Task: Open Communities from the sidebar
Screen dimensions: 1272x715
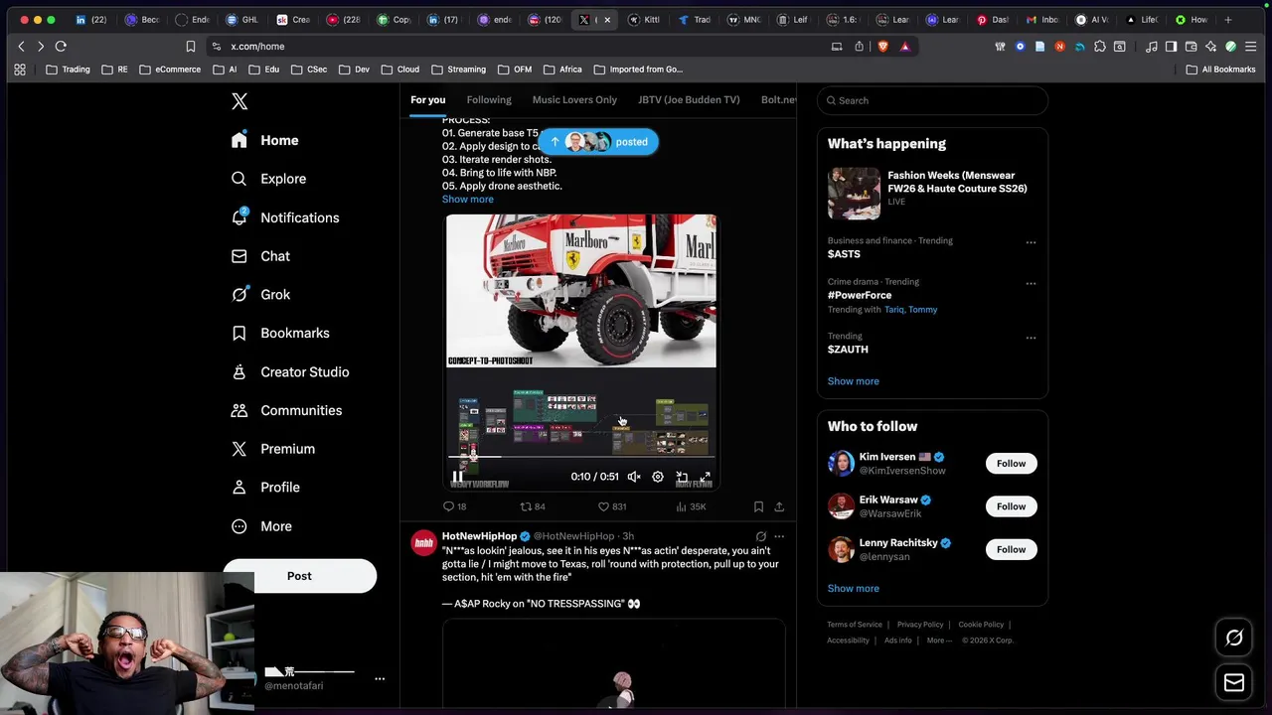Action: click(286, 410)
